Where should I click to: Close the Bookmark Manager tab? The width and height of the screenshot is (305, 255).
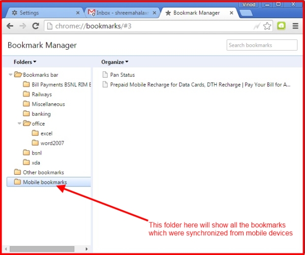click(232, 13)
